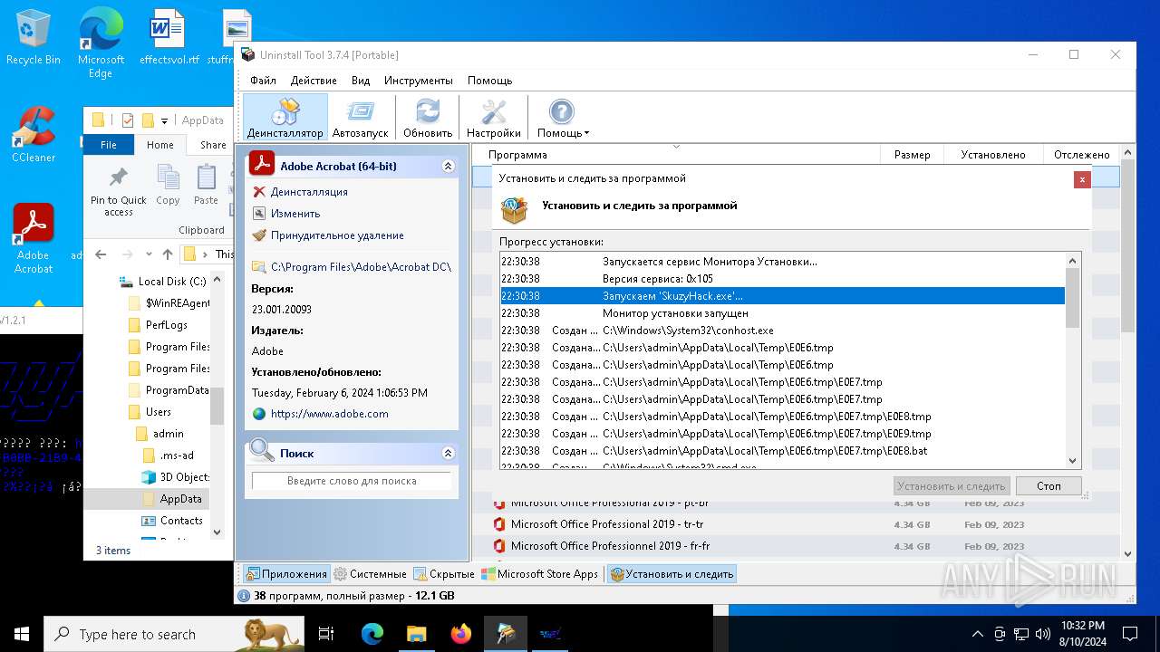Click the Home tab in File Explorer
The height and width of the screenshot is (652, 1160).
click(x=160, y=145)
